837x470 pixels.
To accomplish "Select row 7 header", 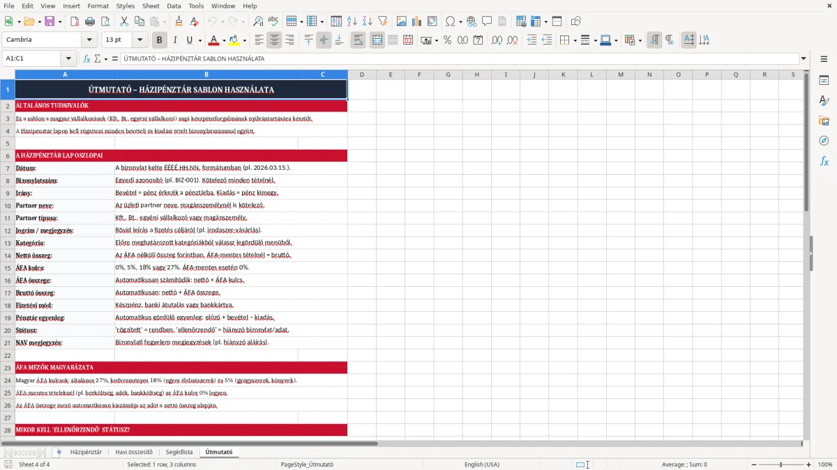I will point(8,169).
